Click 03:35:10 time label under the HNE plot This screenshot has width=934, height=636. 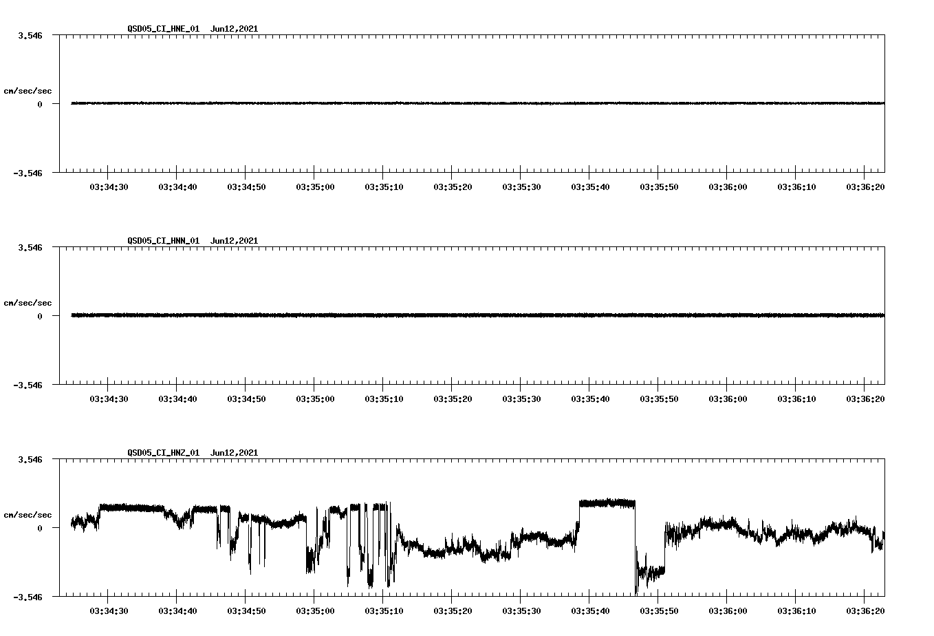coord(384,187)
